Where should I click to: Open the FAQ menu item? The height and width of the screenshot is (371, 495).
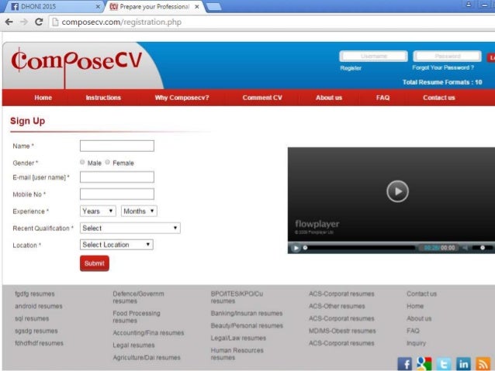383,98
